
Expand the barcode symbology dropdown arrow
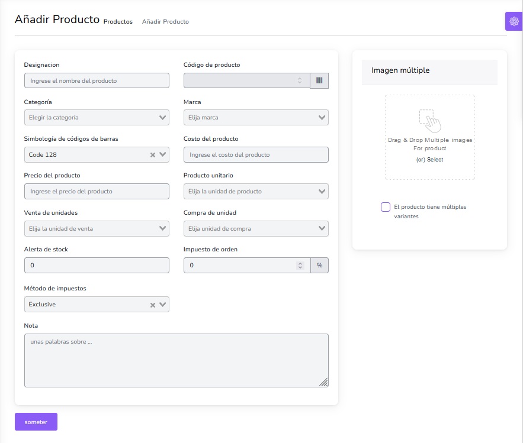click(162, 154)
